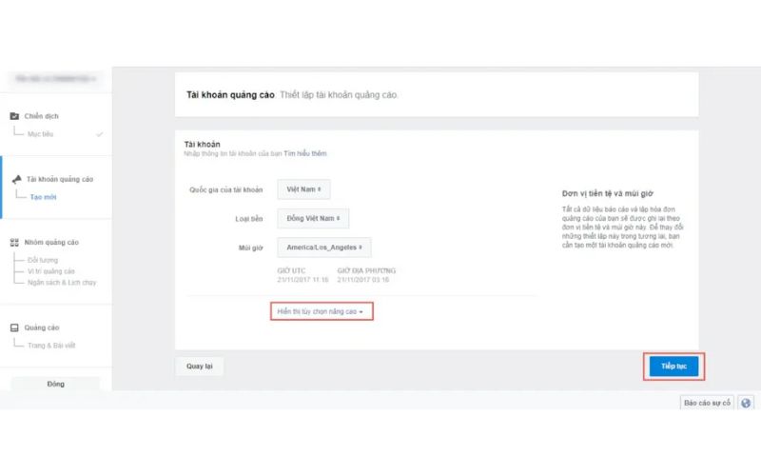Click the Tài khoản quảng cáo page heading
This screenshot has width=761, height=476.
coord(230,95)
